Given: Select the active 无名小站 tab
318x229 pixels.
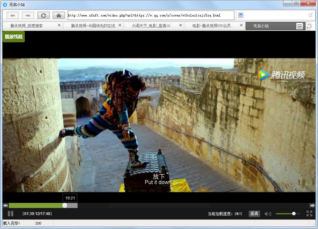Looking at the screenshot, I should [271, 26].
